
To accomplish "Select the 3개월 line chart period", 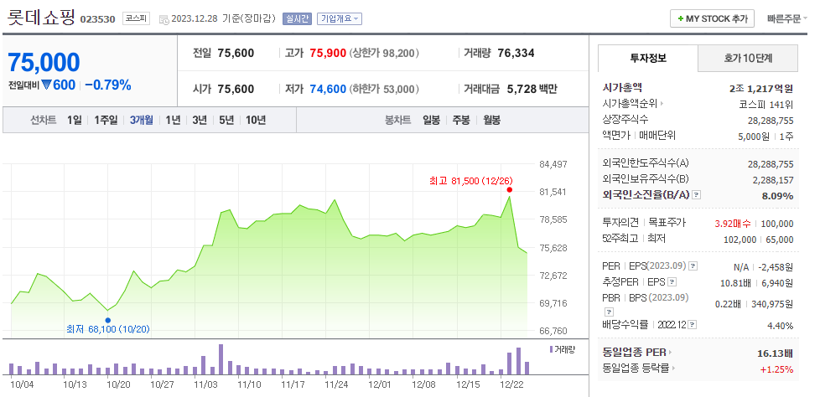I will pos(141,120).
